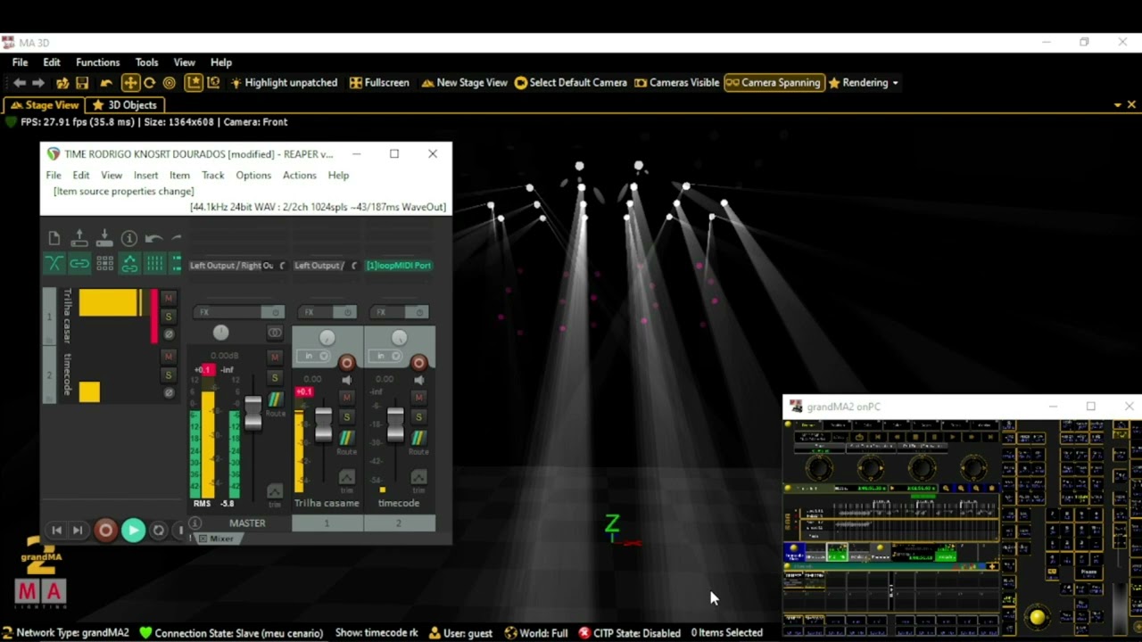Toggle ripple editing grid icon in REAPER
This screenshot has height=642, width=1142.
point(104,263)
